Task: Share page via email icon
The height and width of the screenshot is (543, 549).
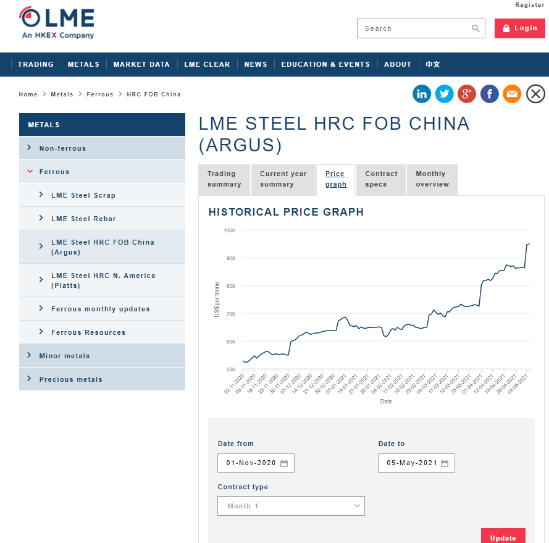Action: point(512,94)
